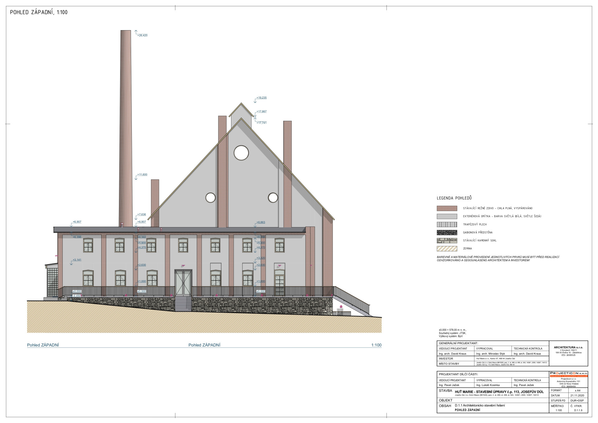Click the +19,235 roof ridge elevation marker
598x423 pixels.
[x=261, y=98]
